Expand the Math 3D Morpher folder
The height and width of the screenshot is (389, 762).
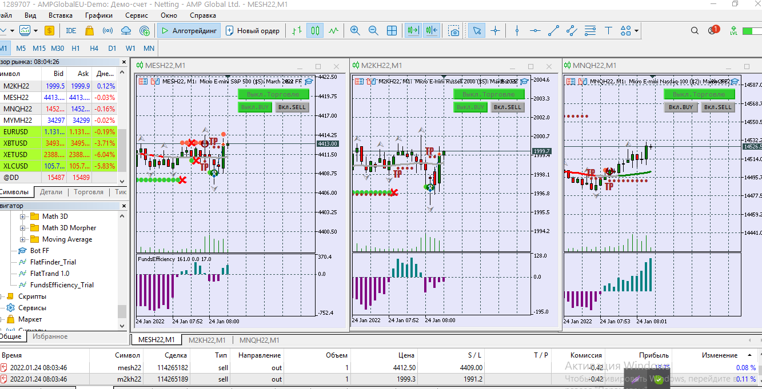click(x=23, y=228)
